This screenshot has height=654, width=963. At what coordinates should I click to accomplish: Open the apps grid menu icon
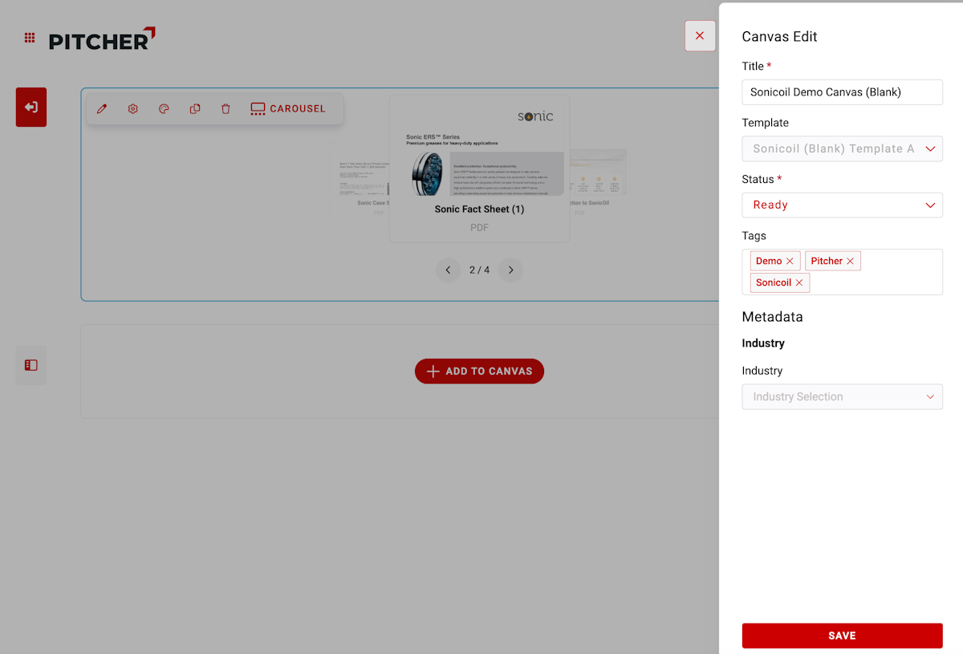(30, 38)
